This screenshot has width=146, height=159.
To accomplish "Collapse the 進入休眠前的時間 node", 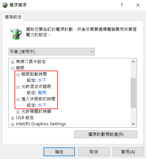I will coord(18,99).
